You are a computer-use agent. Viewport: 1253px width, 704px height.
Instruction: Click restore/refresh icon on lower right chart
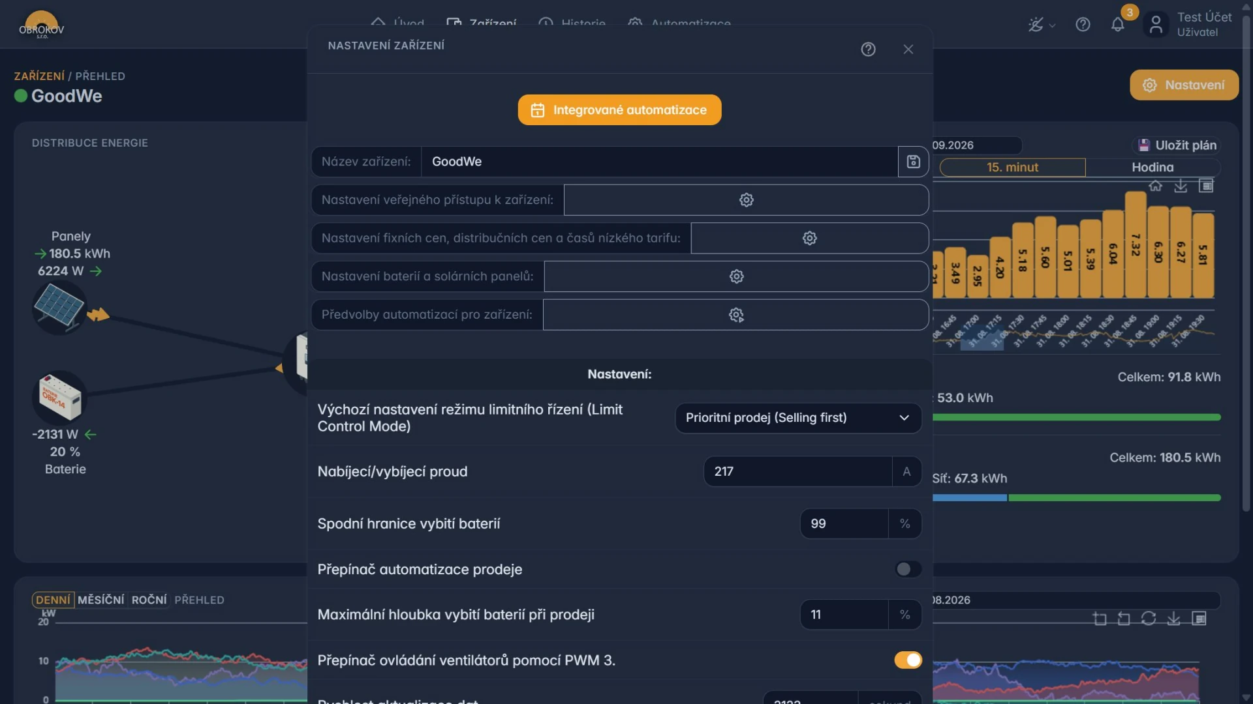(1149, 619)
